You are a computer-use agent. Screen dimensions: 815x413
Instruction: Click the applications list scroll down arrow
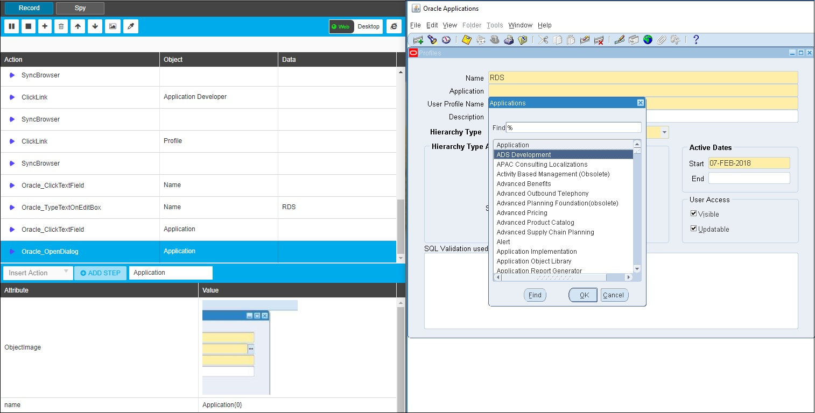tap(637, 269)
